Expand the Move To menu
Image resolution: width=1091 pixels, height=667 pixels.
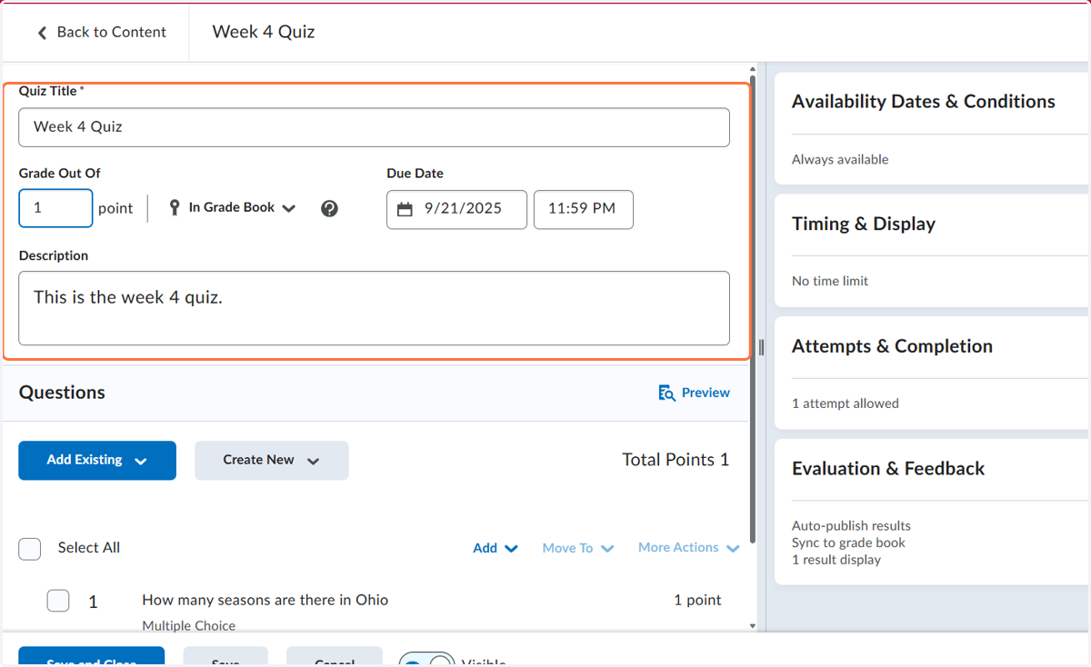click(578, 548)
